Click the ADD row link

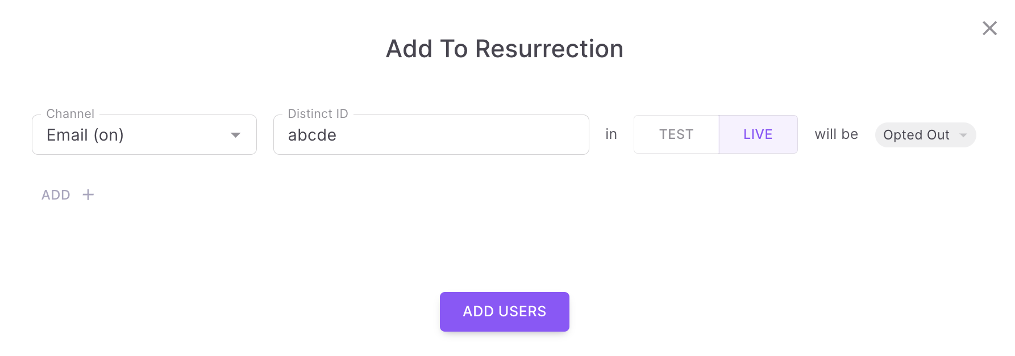(x=56, y=195)
